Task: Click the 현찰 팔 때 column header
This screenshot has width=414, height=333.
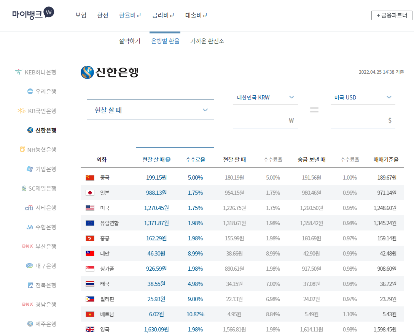Action: [234, 159]
